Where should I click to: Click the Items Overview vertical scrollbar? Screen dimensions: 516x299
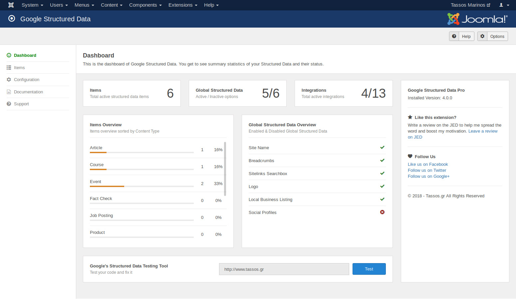[x=225, y=169]
